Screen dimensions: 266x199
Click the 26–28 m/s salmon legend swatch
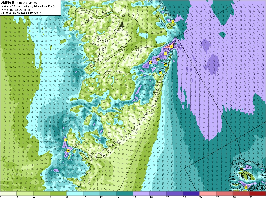tap(225, 193)
